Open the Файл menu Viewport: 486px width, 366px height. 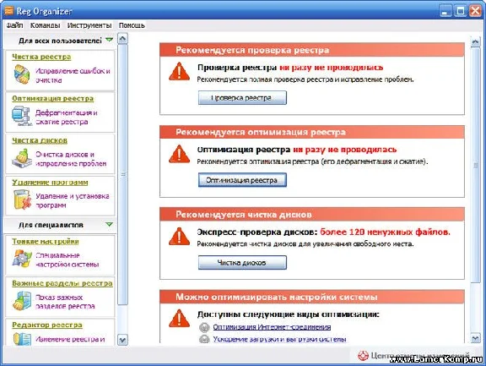pyautogui.click(x=14, y=25)
